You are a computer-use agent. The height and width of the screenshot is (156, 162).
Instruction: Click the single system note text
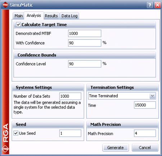coord(47,107)
